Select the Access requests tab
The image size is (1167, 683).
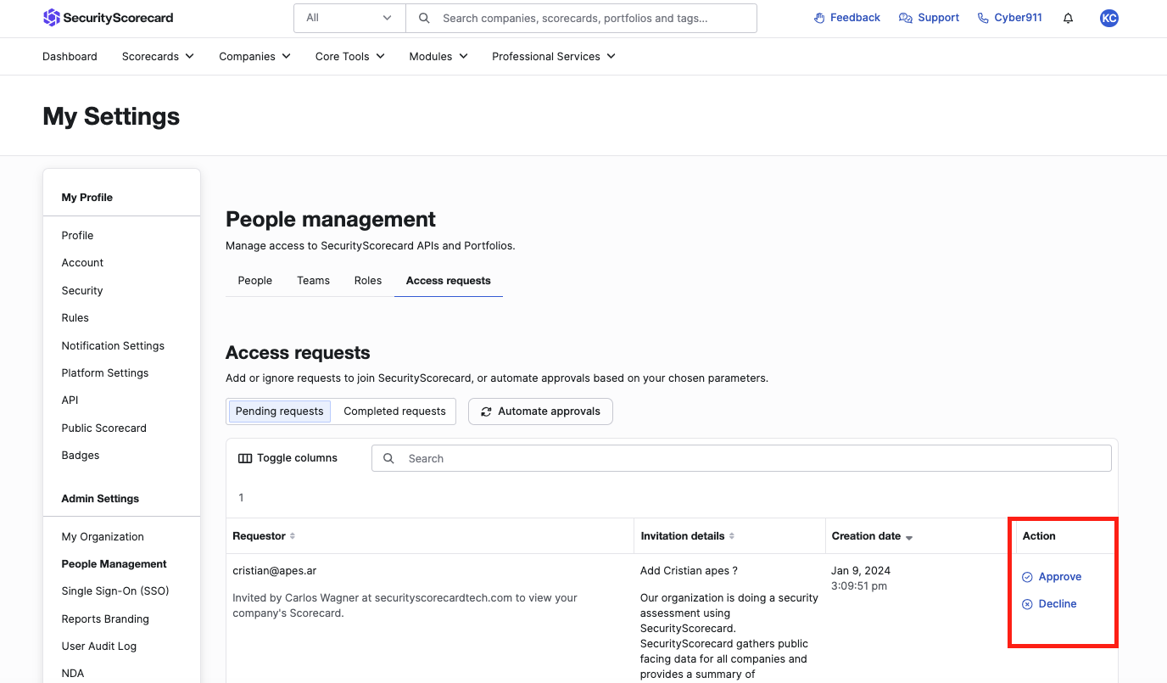[449, 280]
